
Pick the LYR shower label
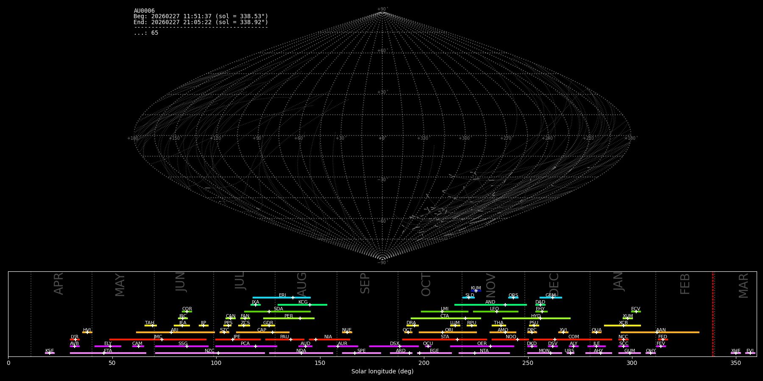pyautogui.click(x=75, y=337)
